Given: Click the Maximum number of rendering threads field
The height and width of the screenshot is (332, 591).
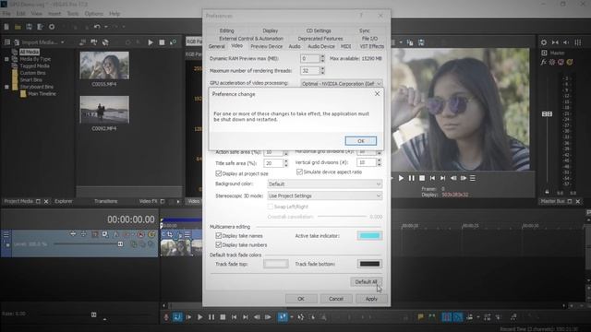Looking at the screenshot, I should pos(310,70).
